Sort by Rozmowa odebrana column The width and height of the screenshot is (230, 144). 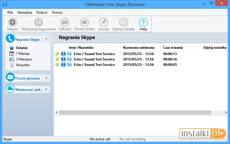coord(139,48)
